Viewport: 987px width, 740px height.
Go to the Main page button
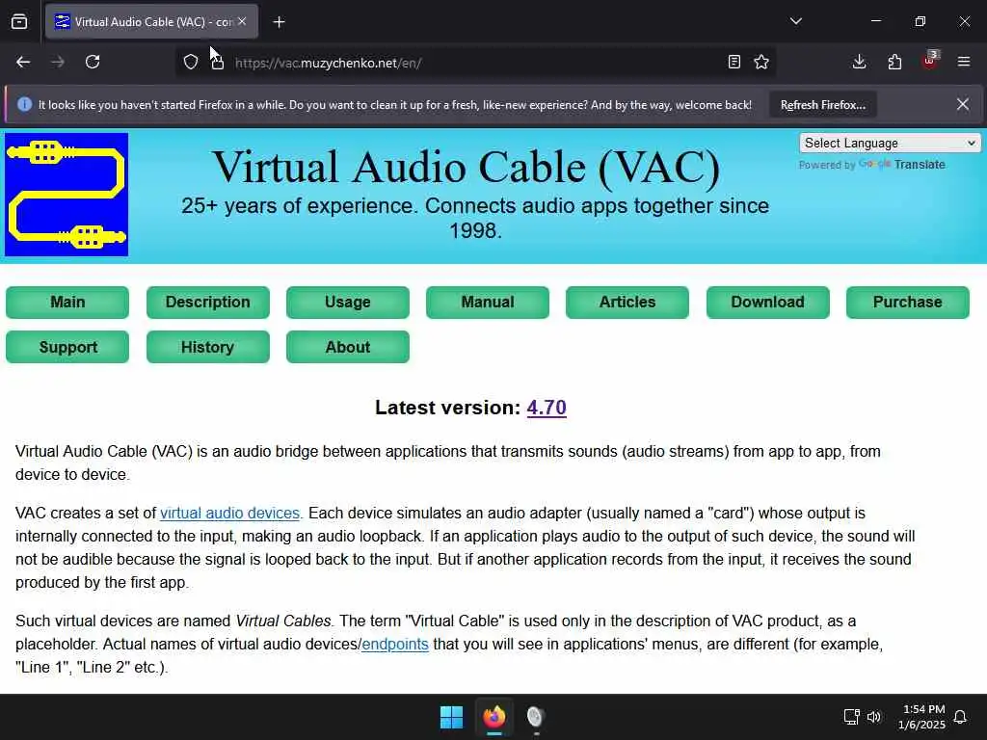pyautogui.click(x=67, y=303)
